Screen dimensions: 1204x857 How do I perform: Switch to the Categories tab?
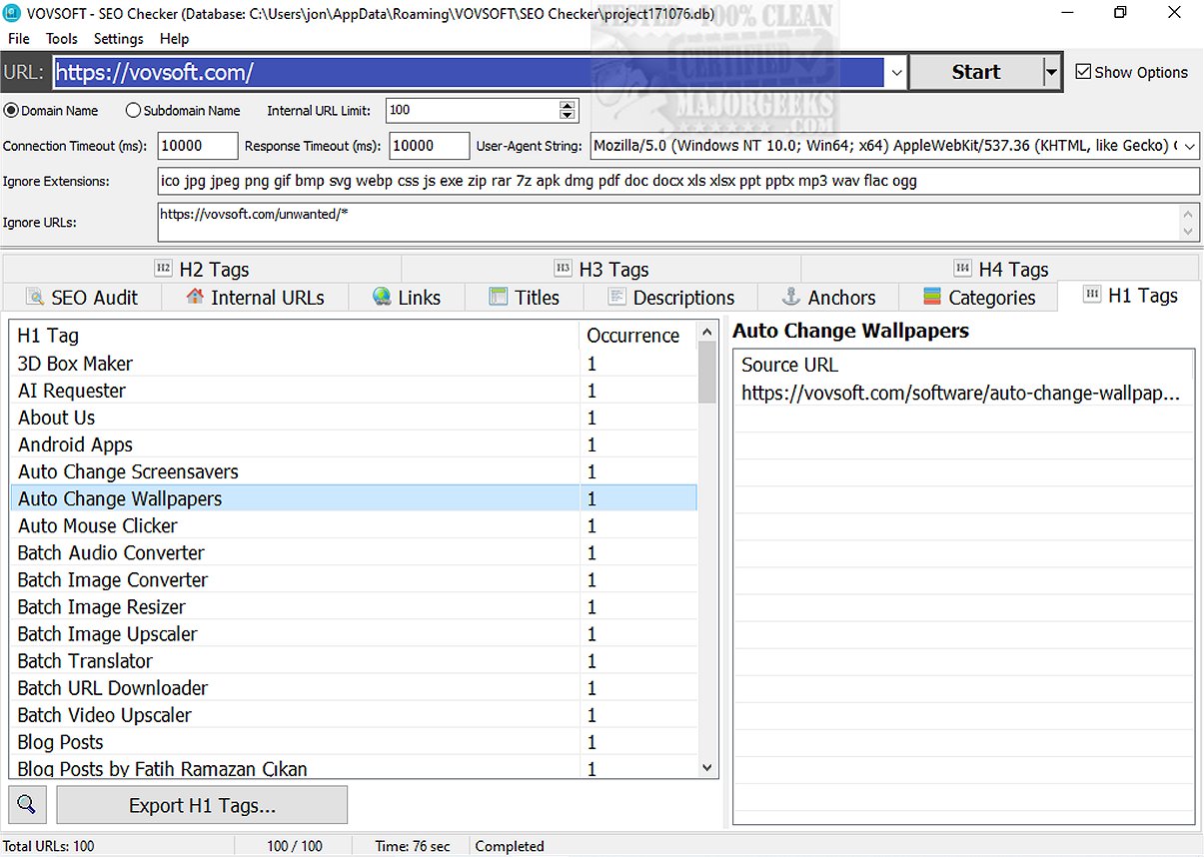click(x=978, y=297)
